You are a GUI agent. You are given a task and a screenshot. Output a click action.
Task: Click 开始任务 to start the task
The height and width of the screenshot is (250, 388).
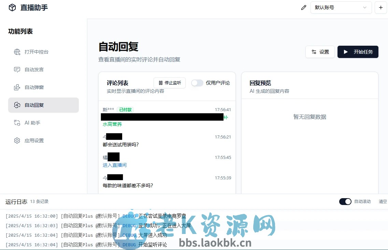(358, 52)
